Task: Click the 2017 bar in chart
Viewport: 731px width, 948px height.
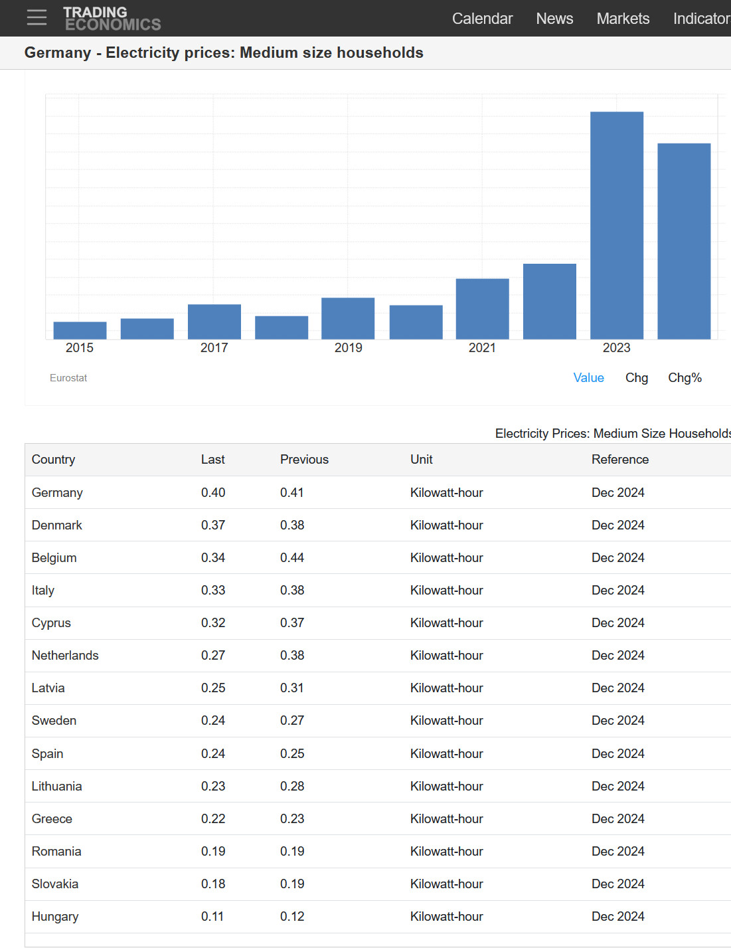Action: coord(214,322)
